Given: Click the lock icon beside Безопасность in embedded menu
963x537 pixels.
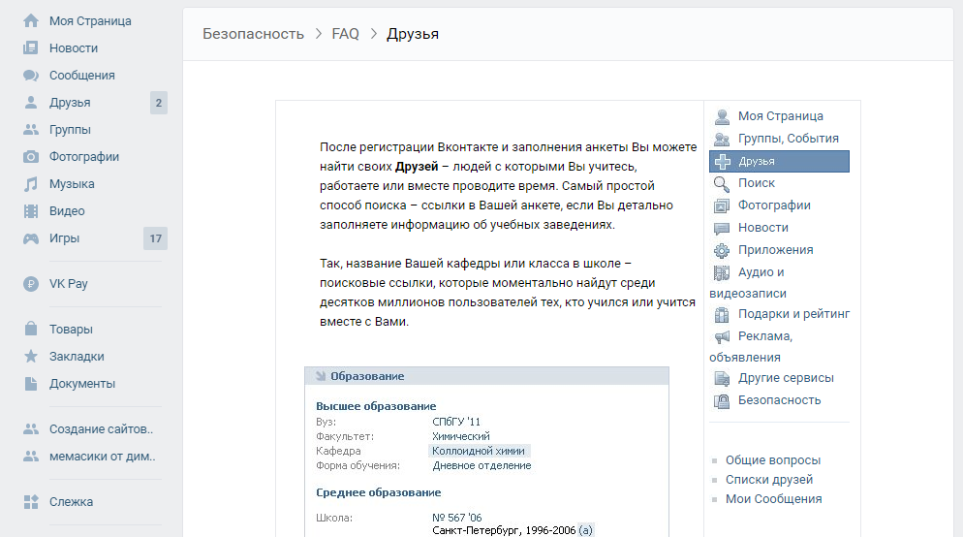Looking at the screenshot, I should point(722,401).
